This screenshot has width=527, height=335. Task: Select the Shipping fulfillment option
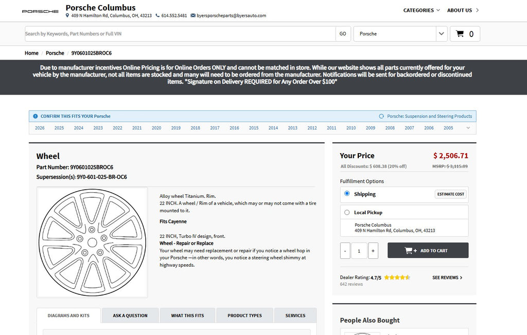347,194
